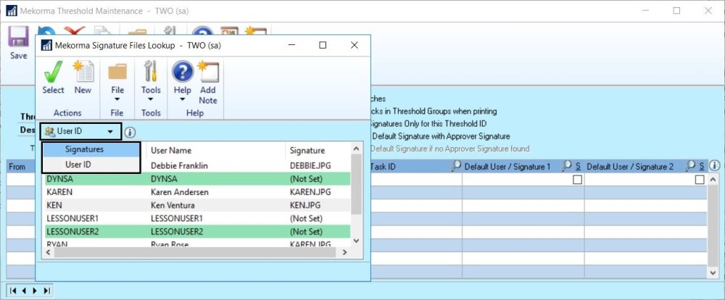Open lookup for Default User / Signature 2
The width and height of the screenshot is (725, 300).
(x=691, y=167)
